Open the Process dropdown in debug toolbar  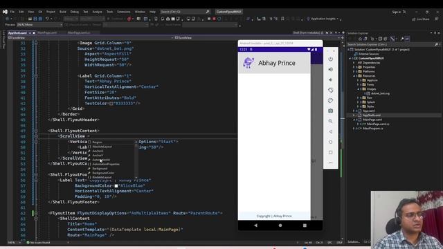pyautogui.click(x=39, y=25)
